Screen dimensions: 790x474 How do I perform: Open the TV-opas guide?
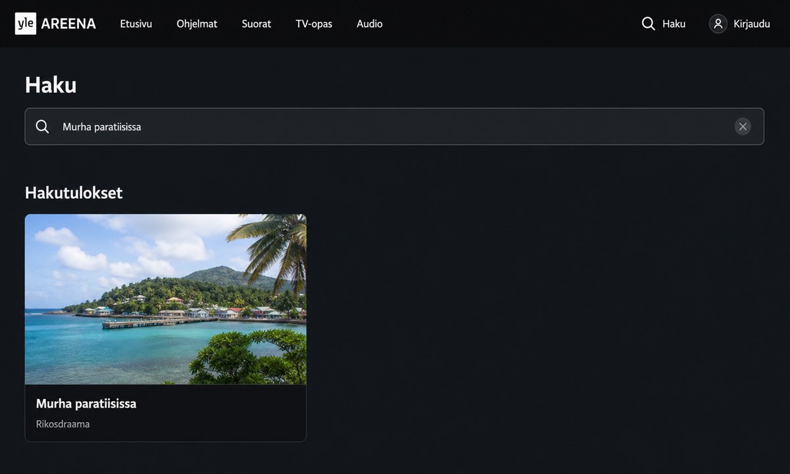point(313,24)
